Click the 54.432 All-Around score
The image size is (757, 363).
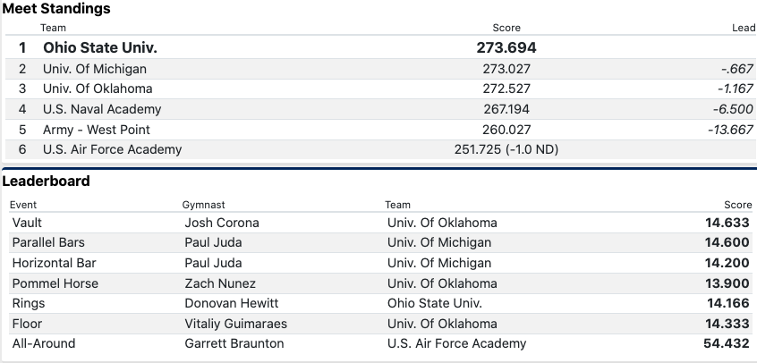(728, 343)
